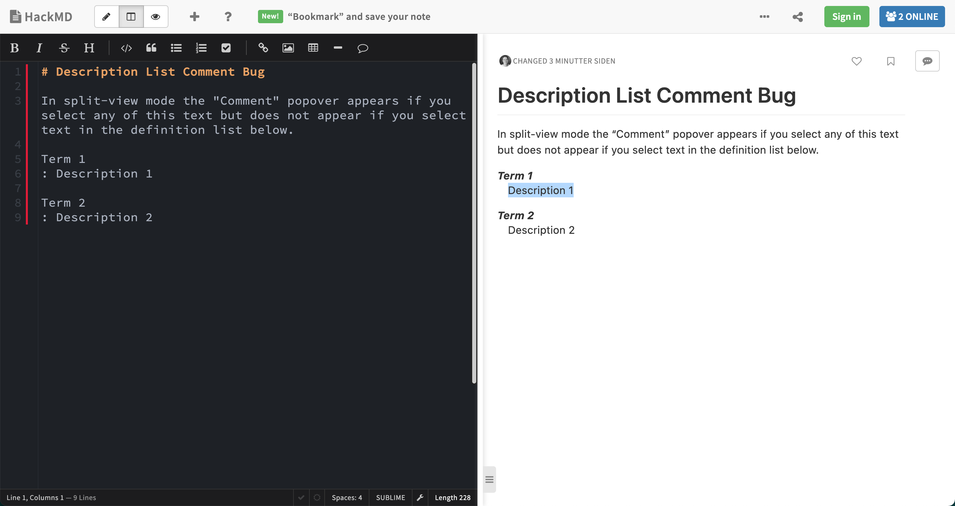The height and width of the screenshot is (506, 955).
Task: Create a new note with the plus icon
Action: (194, 16)
